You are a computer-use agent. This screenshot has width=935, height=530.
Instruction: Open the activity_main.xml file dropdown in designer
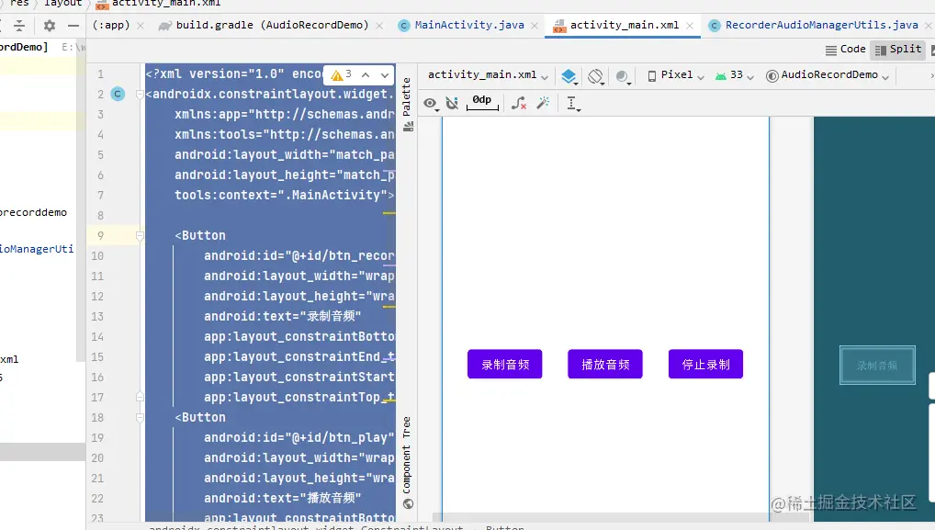(488, 75)
